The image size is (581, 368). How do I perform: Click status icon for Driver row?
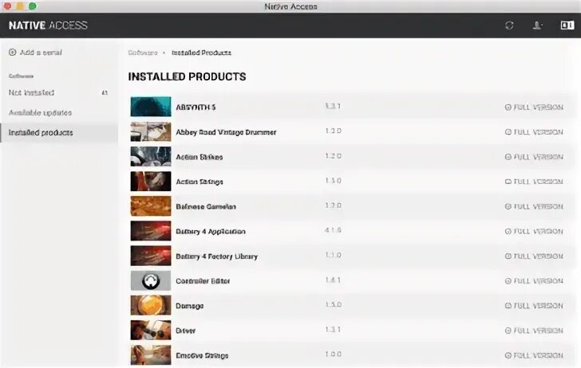click(508, 331)
